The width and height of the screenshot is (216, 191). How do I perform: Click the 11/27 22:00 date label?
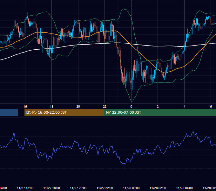coord(105,188)
